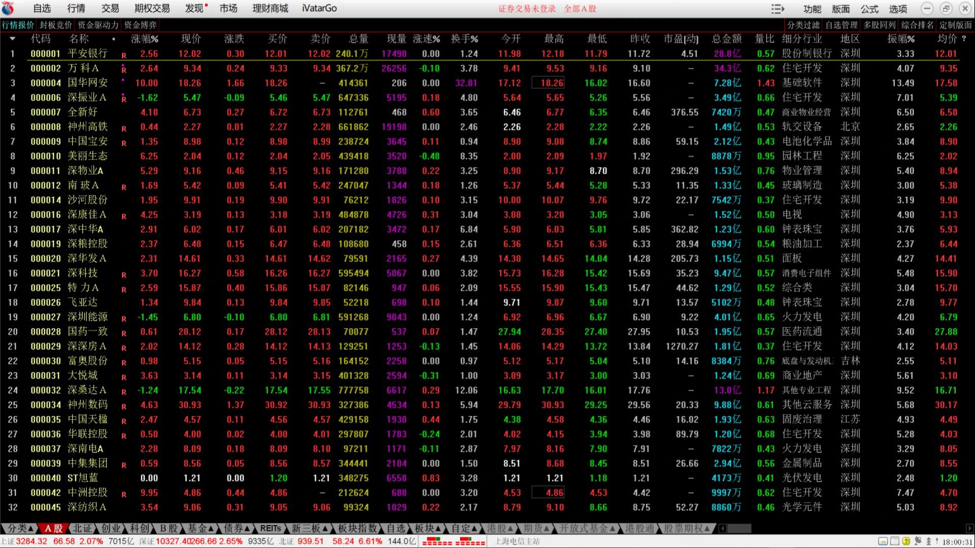This screenshot has height=548, width=975.
Task: Expand the 新三板 bottom tab menu
Action: click(x=310, y=528)
